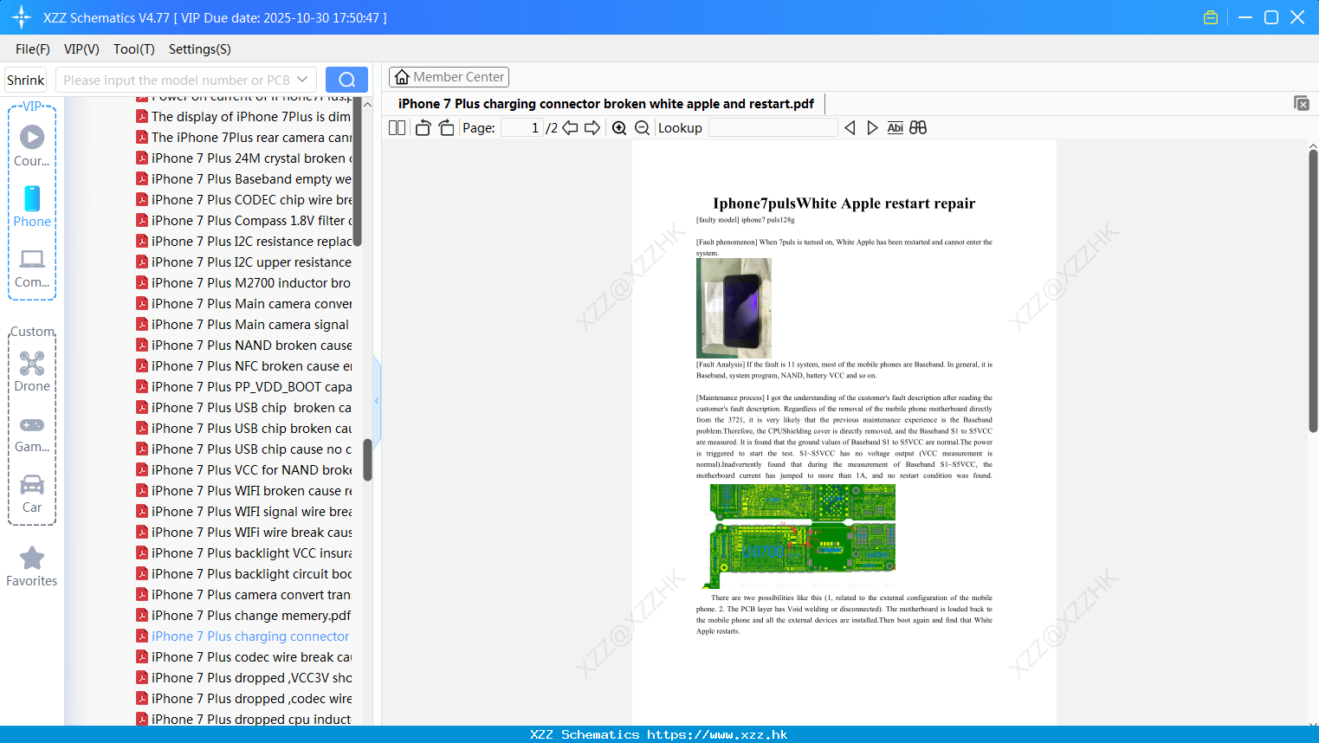
Task: Zoom in on the PDF
Action: [619, 128]
